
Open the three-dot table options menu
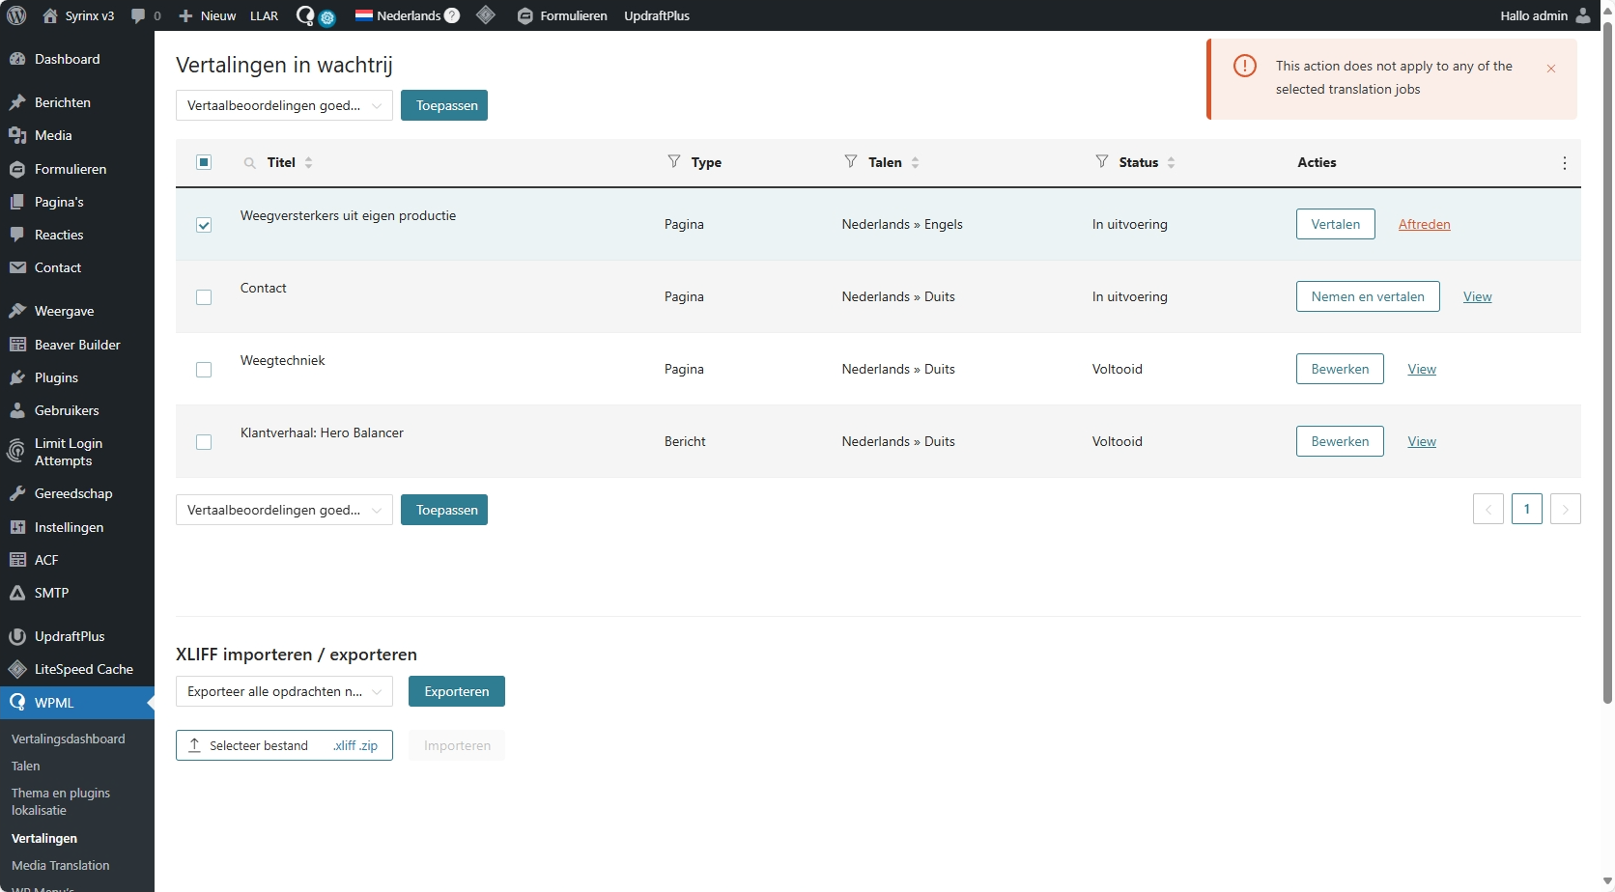[x=1564, y=163]
